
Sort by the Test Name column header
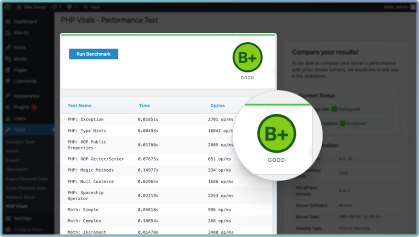pyautogui.click(x=79, y=106)
